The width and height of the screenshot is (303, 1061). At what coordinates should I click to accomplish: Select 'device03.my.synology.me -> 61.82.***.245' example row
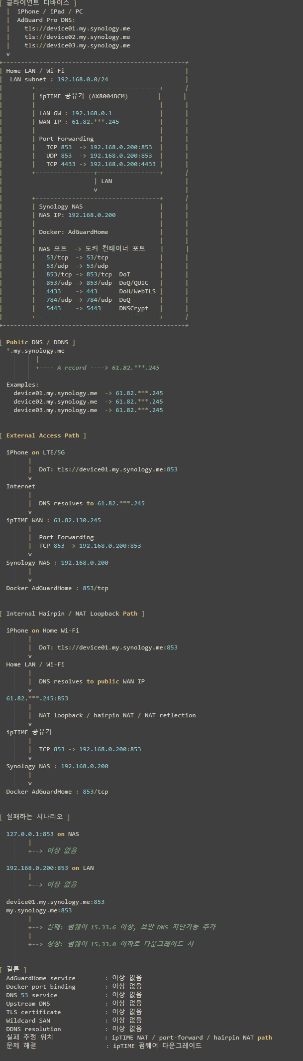[88, 410]
